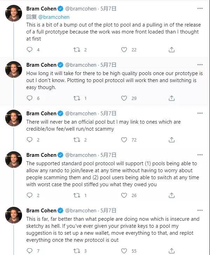The image size is (210, 255).
Task: Share the "far, far better" tweet
Action: [x=171, y=250]
